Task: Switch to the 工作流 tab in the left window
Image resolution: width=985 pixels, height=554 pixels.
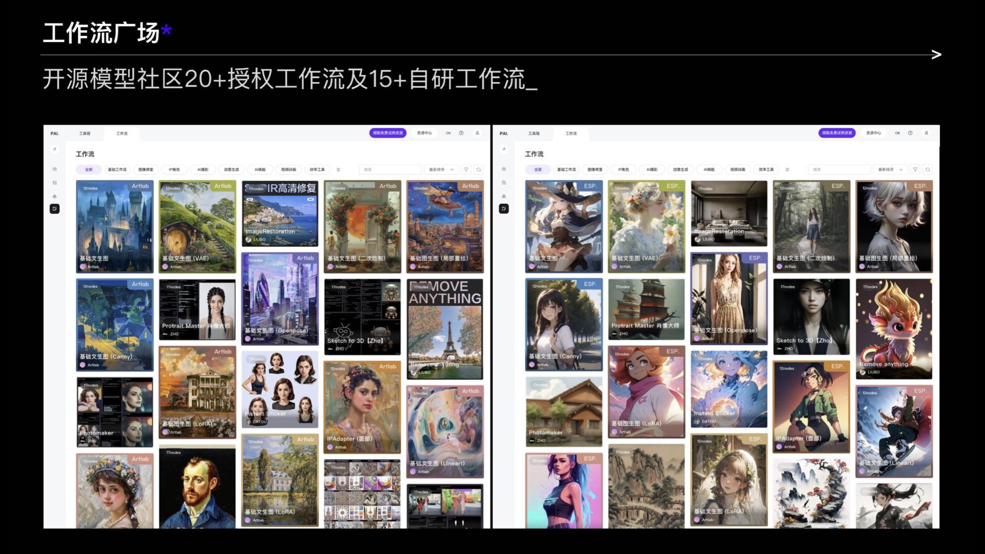Action: point(122,133)
